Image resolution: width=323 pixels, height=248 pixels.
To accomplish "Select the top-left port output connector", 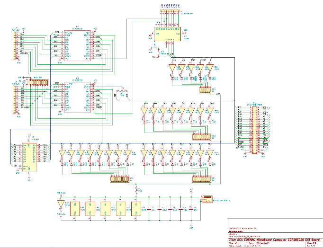I will (x=15, y=46).
